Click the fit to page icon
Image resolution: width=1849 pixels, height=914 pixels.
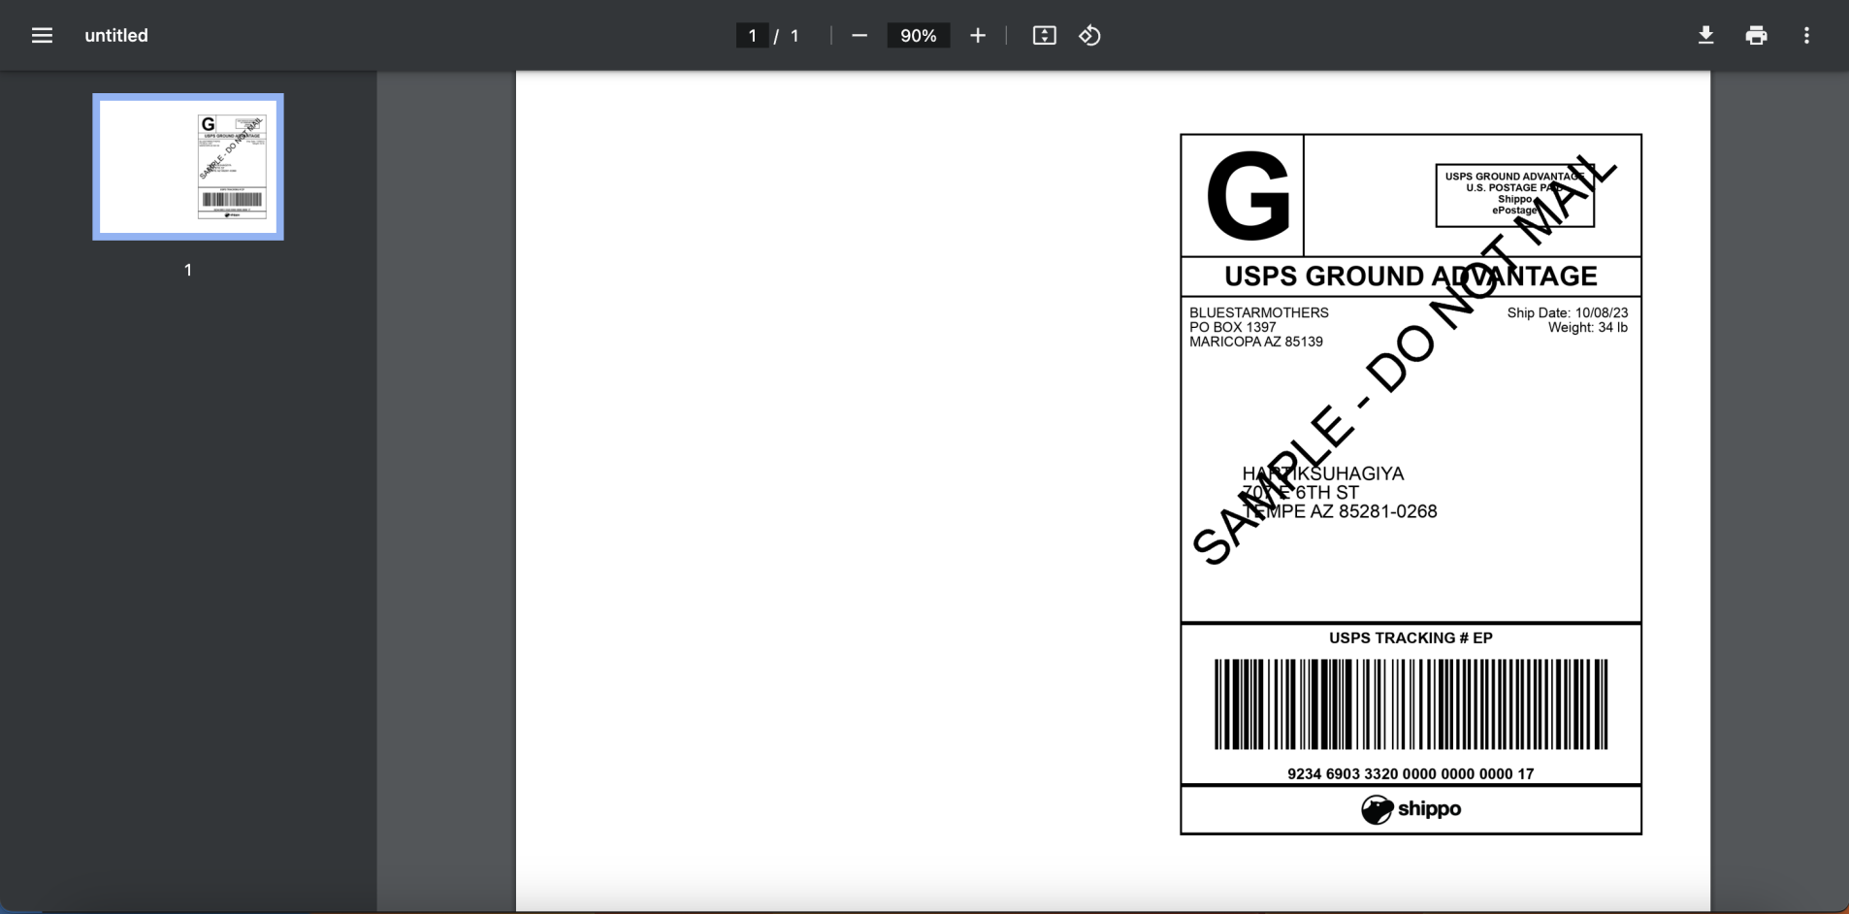pos(1045,36)
